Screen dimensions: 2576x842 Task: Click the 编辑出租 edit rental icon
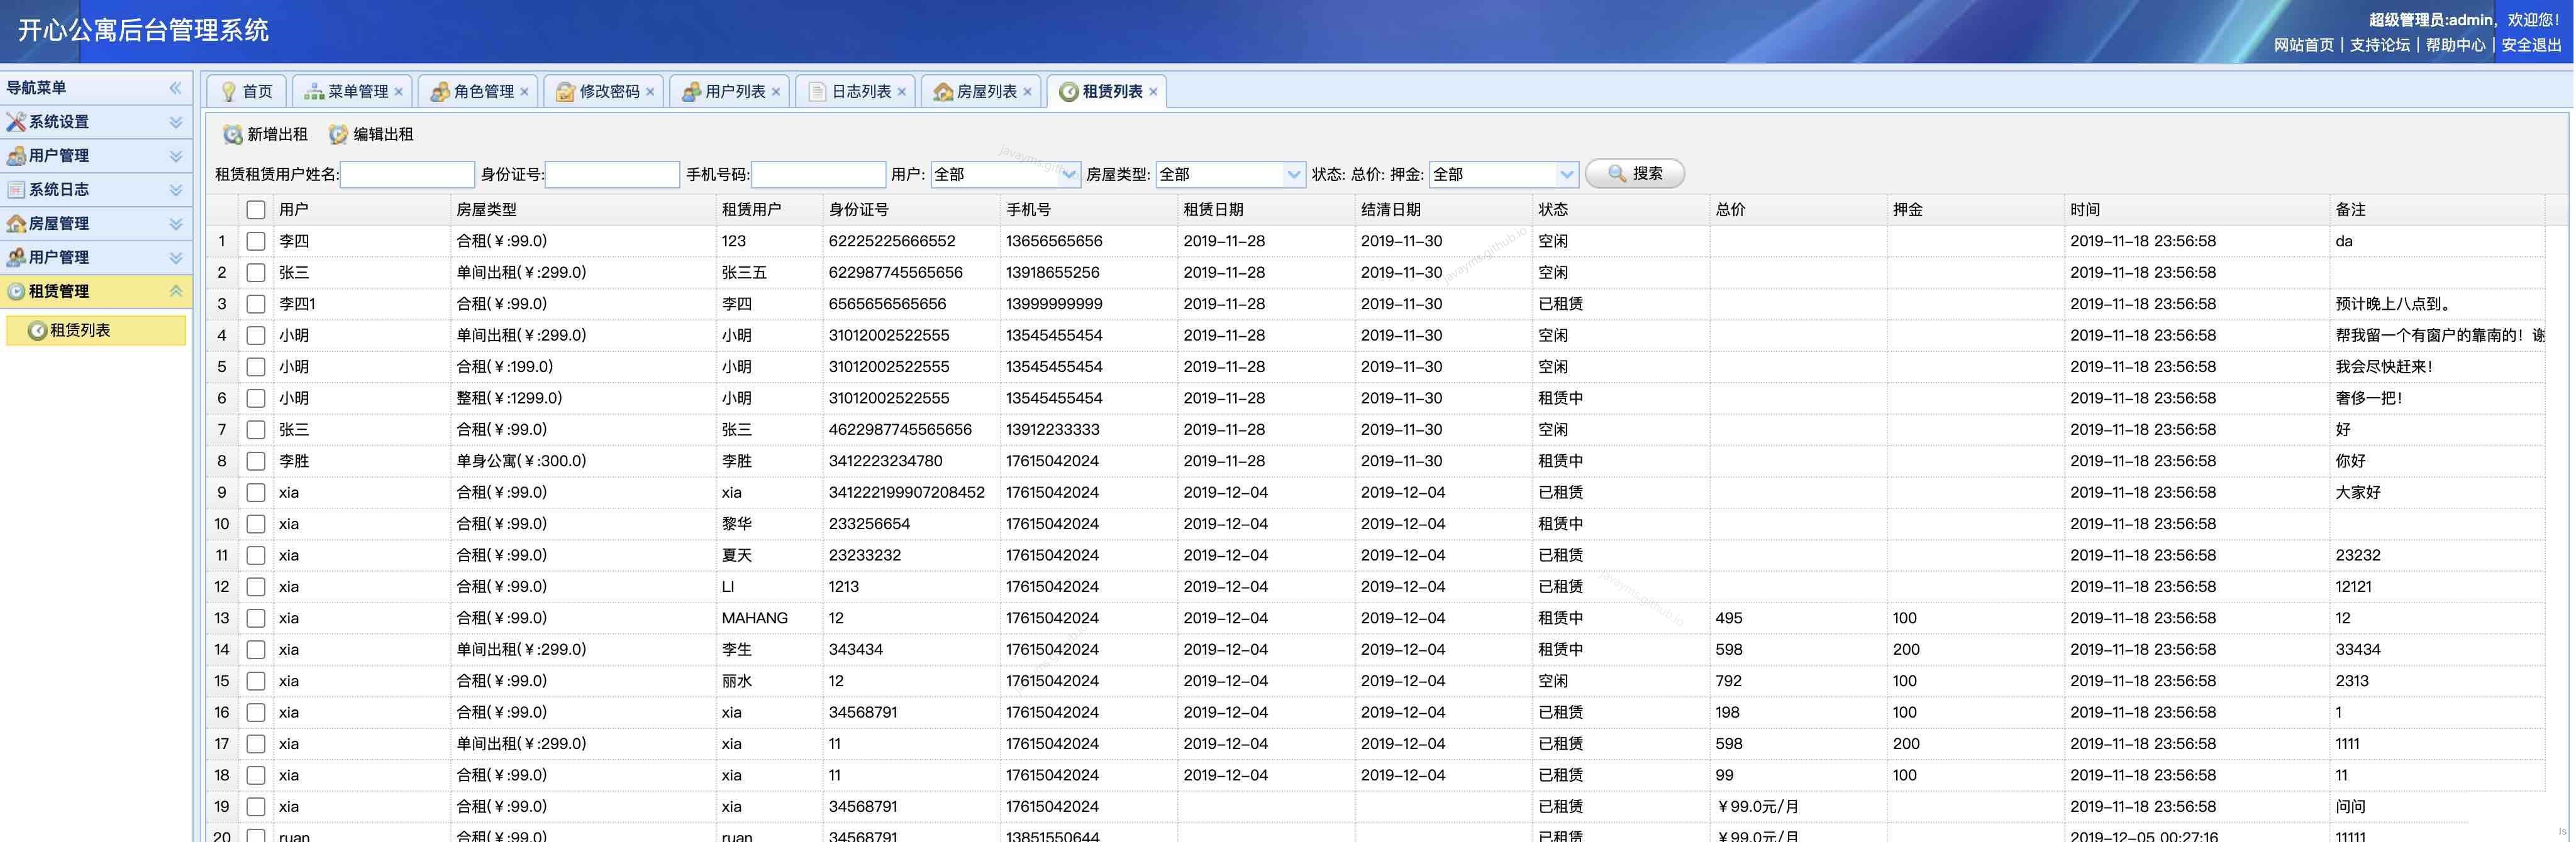tap(338, 134)
